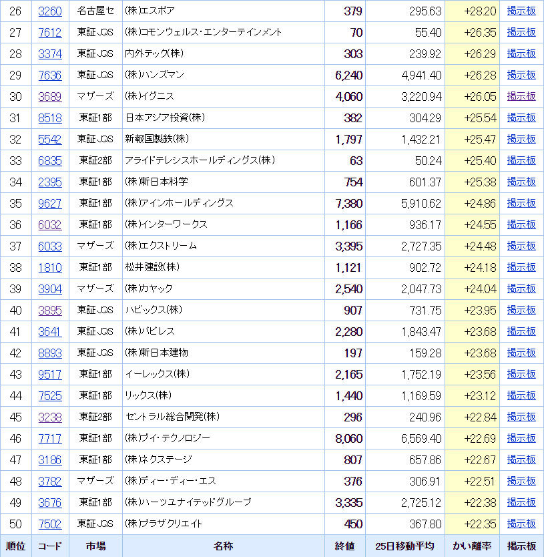Open stock code 1810 link
Viewport: 544px width, 557px height.
point(50,268)
